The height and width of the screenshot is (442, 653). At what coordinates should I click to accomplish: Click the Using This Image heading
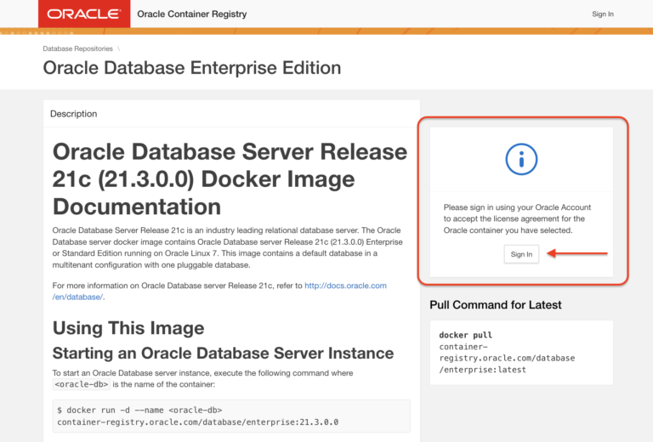point(128,328)
